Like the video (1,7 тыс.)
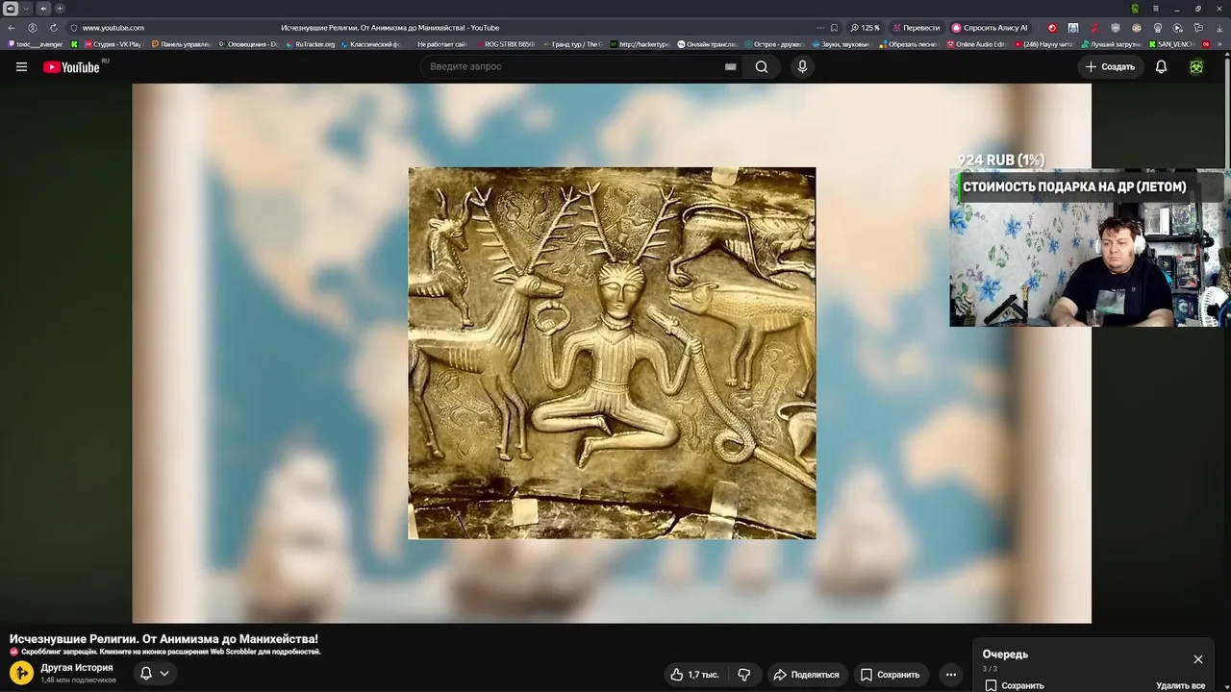This screenshot has width=1231, height=692. tap(695, 675)
